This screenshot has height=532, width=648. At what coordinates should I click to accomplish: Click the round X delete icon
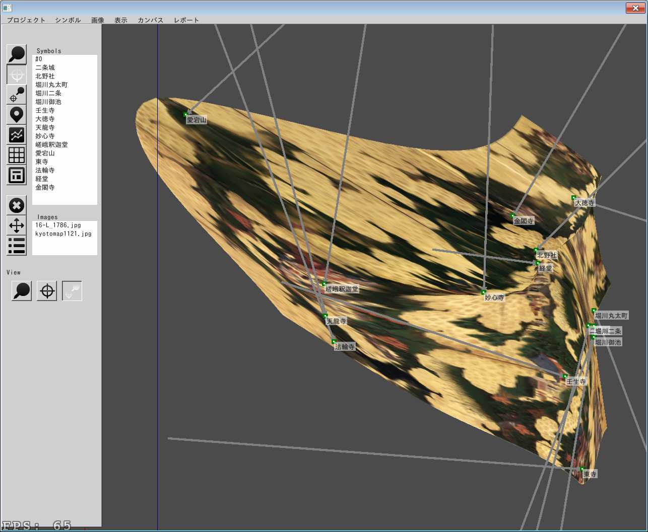[17, 205]
